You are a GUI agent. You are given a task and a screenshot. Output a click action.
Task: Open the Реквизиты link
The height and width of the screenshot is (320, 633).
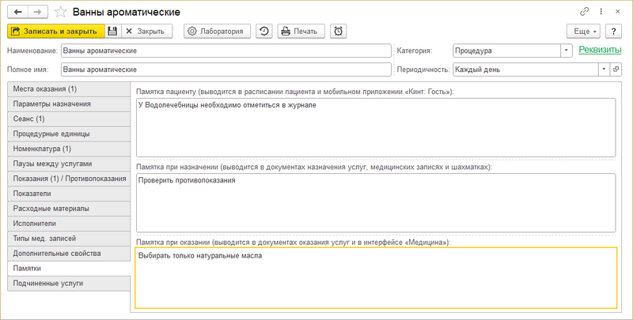600,50
